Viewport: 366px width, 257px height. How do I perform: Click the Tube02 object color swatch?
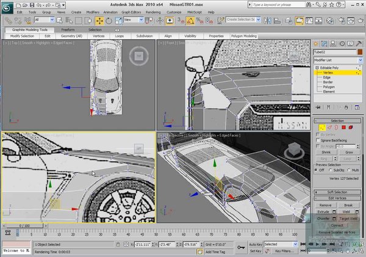[x=360, y=52]
